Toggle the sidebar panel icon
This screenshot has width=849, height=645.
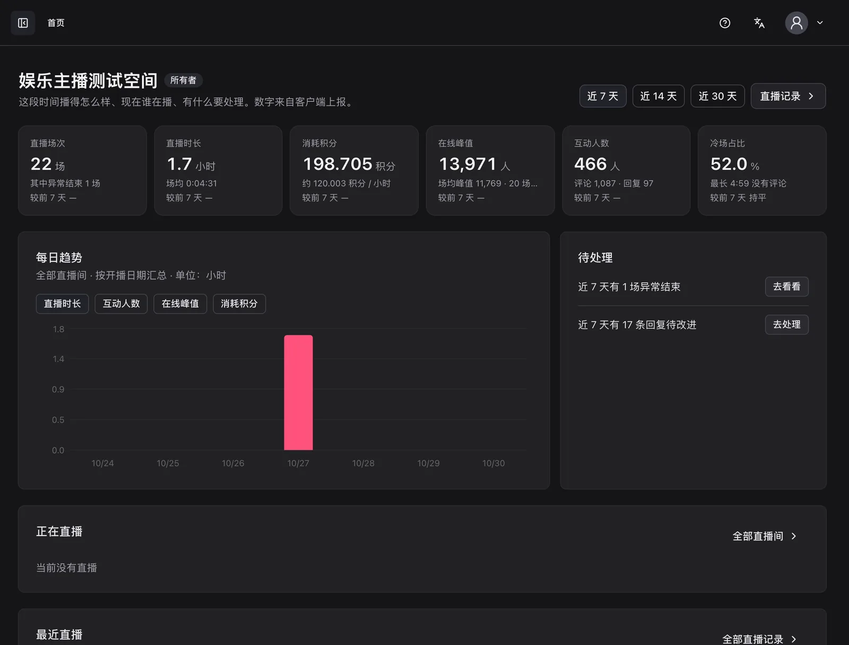(x=23, y=23)
